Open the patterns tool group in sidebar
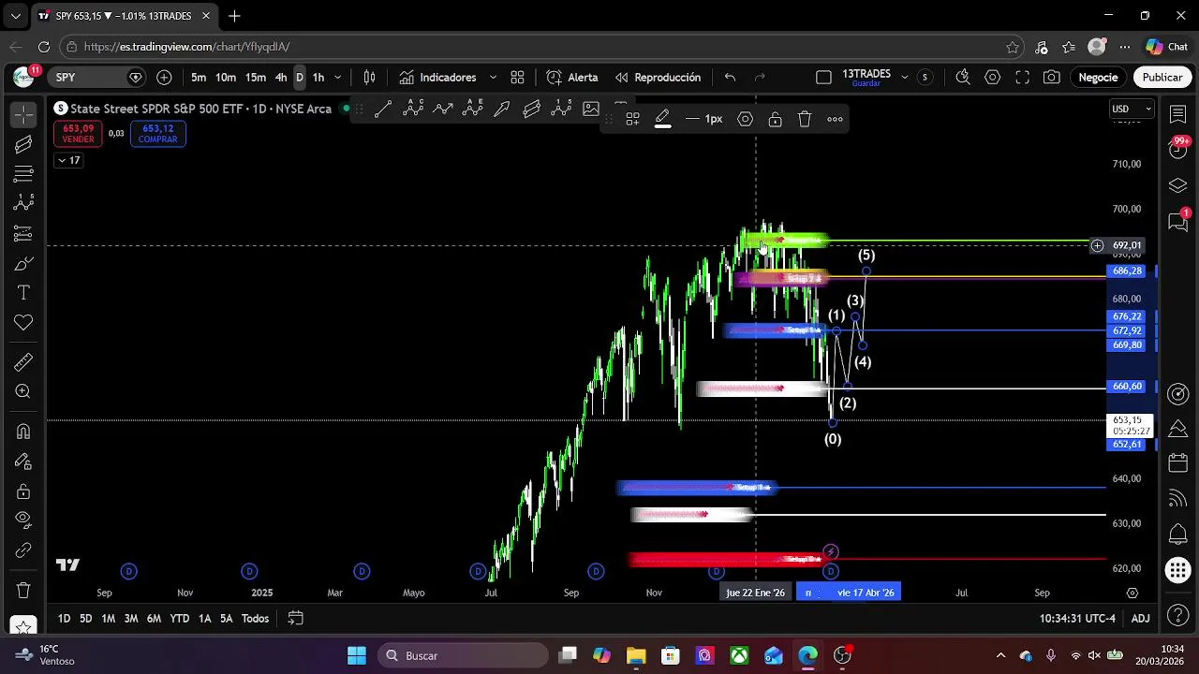The height and width of the screenshot is (674, 1199). point(23,203)
